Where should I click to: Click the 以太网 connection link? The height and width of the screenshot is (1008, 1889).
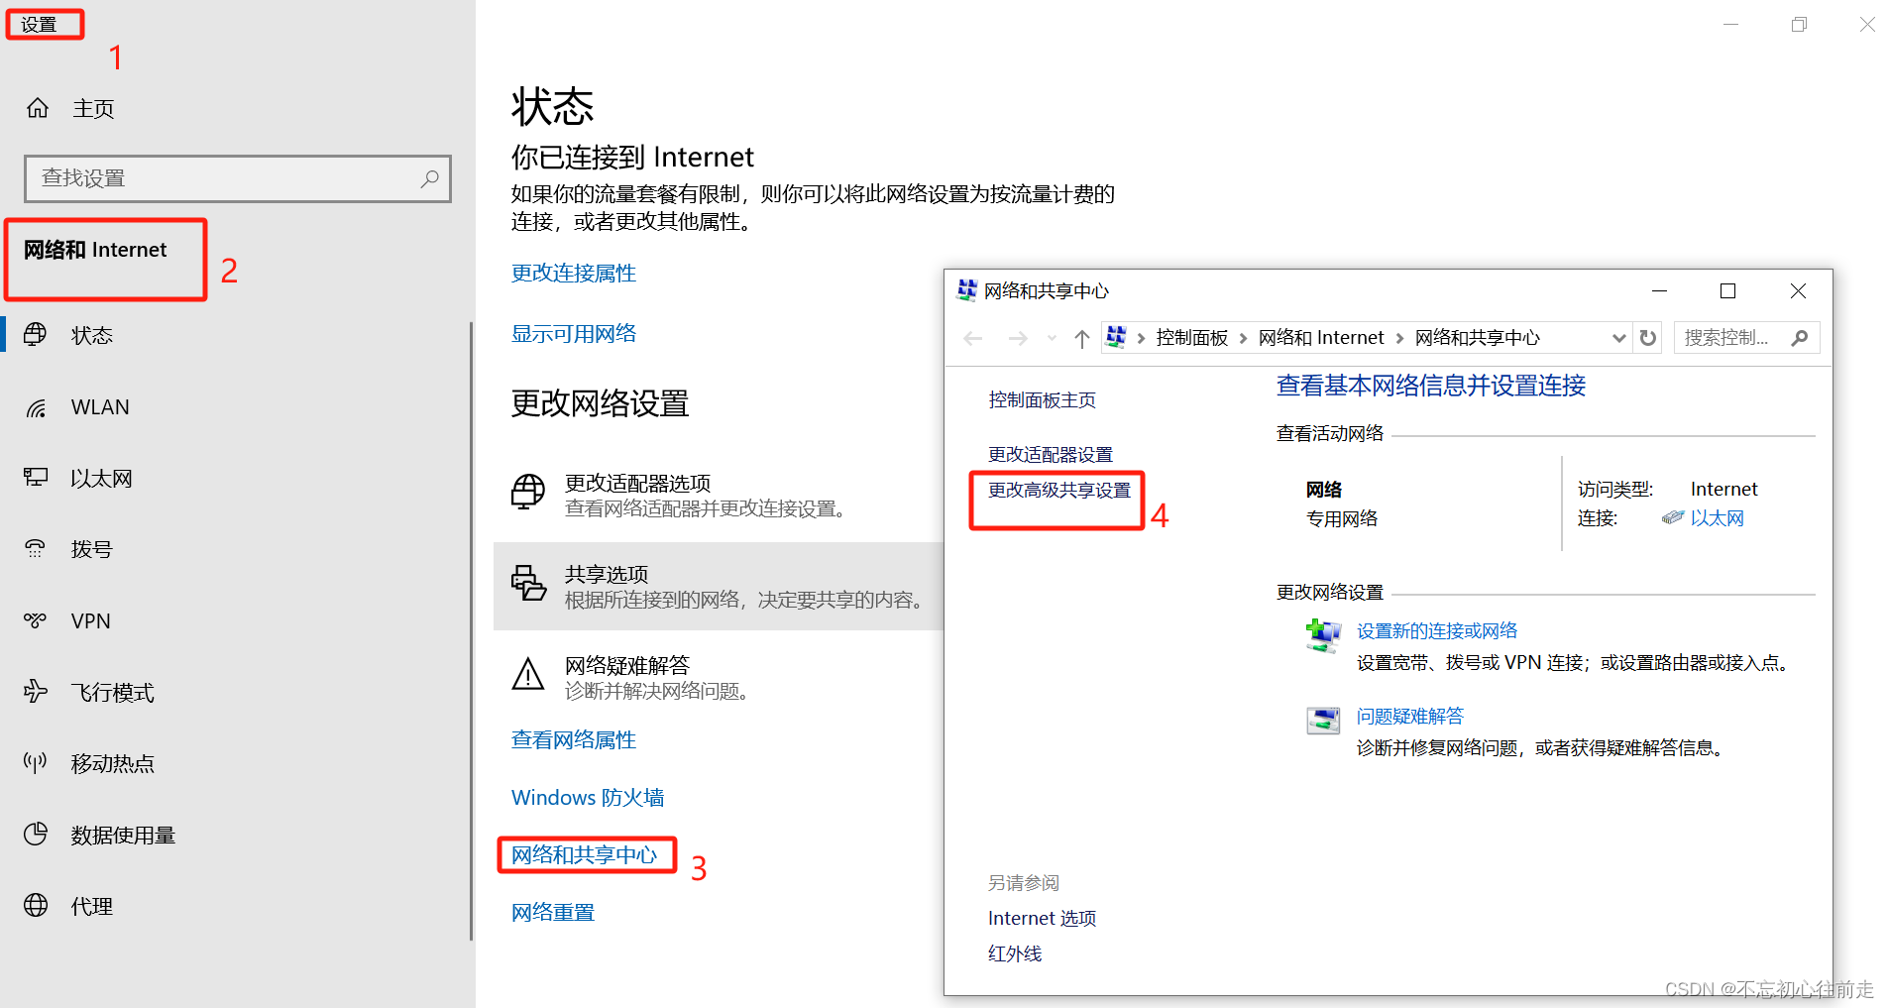pyautogui.click(x=1718, y=518)
